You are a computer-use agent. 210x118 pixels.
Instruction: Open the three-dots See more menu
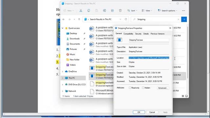(x=183, y=10)
